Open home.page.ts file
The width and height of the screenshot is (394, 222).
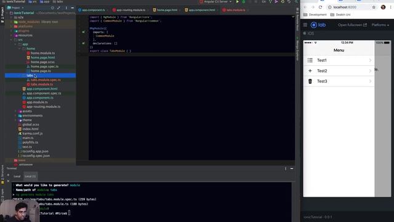coord(41,71)
